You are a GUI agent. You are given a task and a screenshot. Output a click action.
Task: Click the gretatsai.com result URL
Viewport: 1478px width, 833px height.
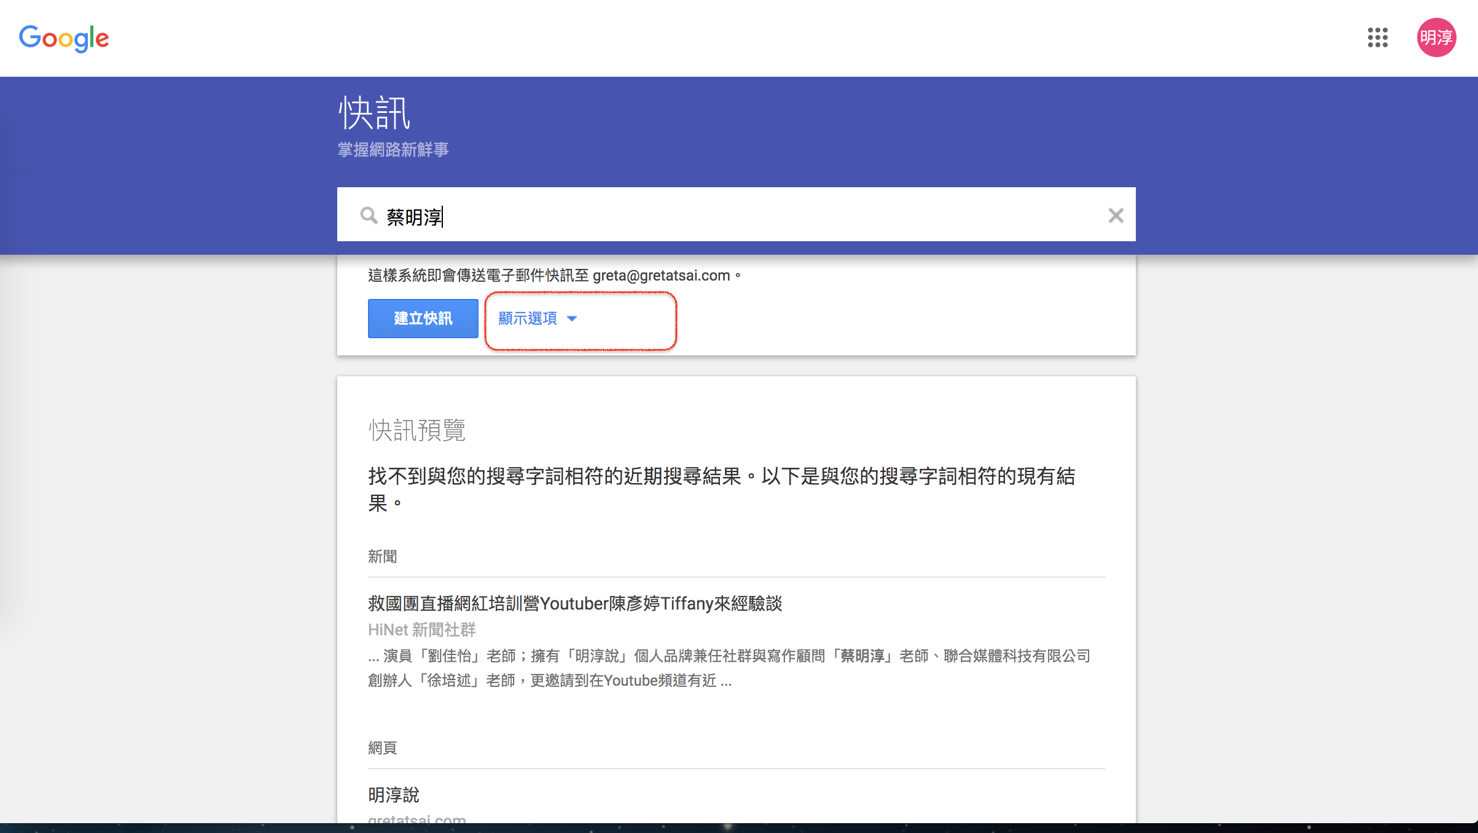point(416,819)
